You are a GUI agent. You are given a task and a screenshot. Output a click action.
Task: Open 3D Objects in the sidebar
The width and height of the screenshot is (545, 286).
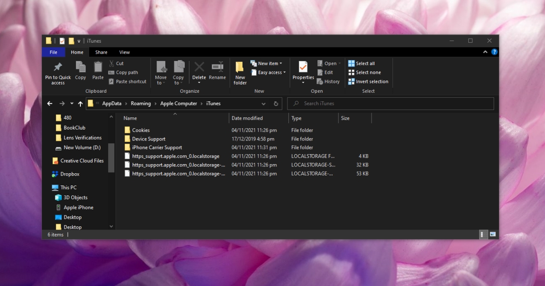[75, 197]
